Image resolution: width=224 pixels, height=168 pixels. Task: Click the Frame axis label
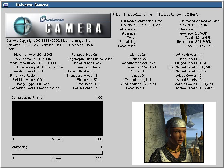click(57, 158)
